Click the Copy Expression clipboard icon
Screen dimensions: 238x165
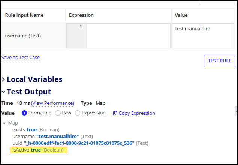(115, 113)
